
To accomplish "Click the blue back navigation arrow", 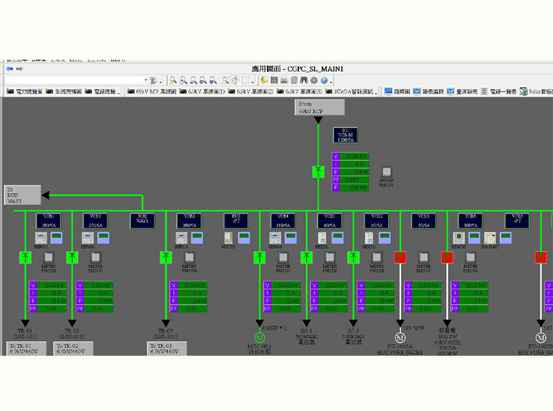I will (x=10, y=69).
